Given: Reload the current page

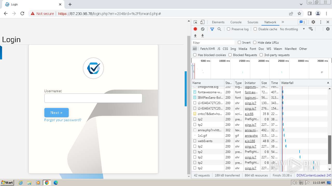Looking at the screenshot, I should 22,13.
